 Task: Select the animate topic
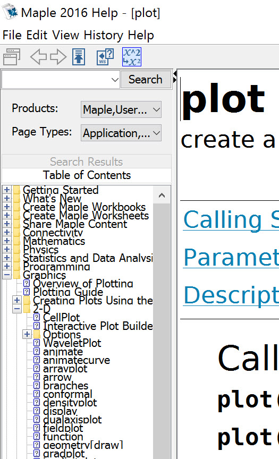pos(63,351)
